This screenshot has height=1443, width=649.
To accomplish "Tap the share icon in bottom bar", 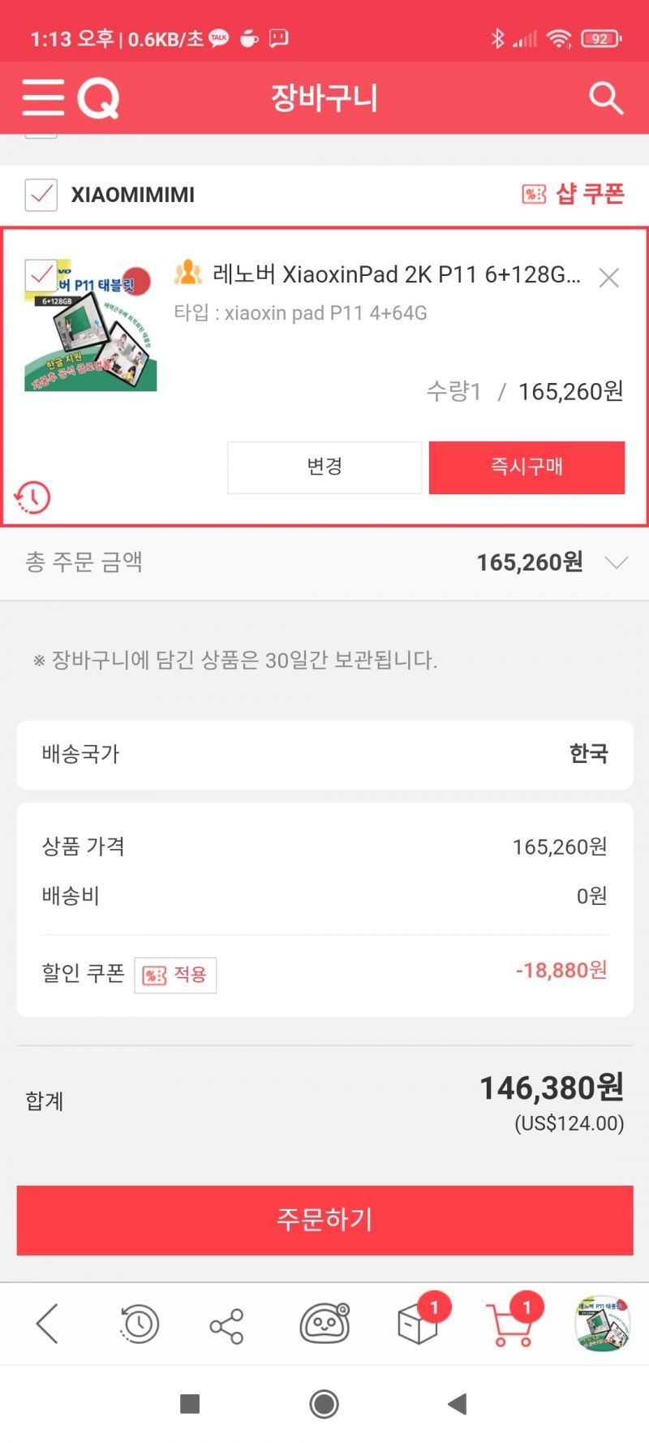I will click(x=226, y=1325).
